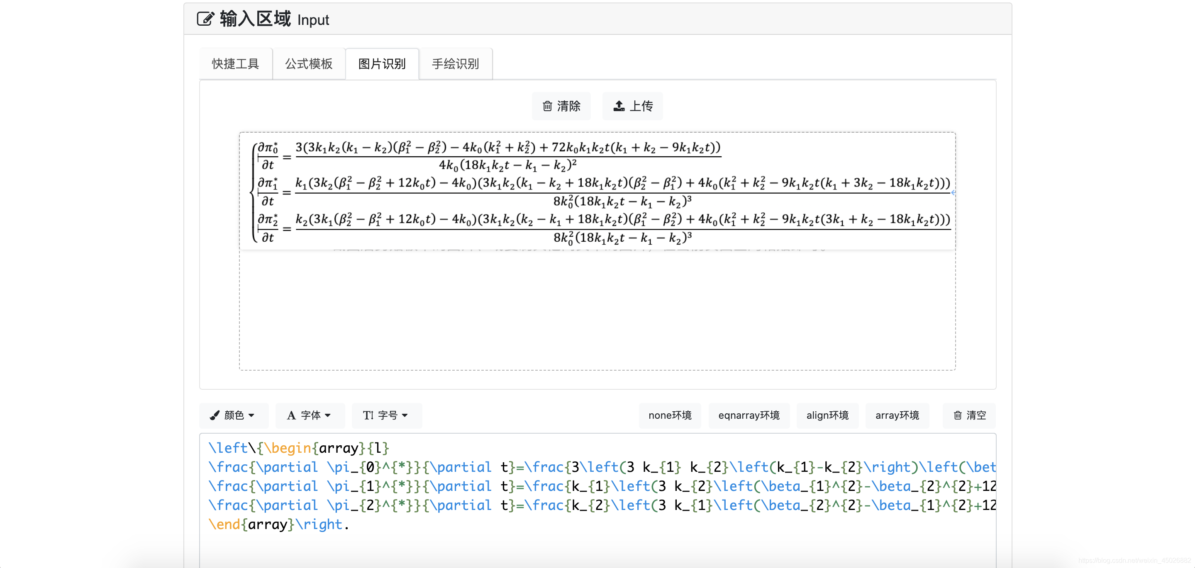Select the 图片识别 tab
1195x568 pixels.
[382, 63]
